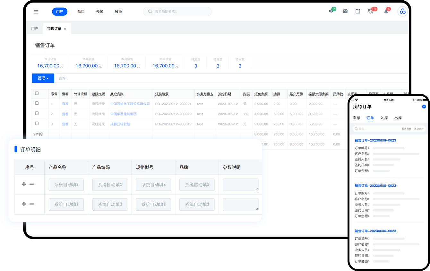This screenshot has width=430, height=271.
Task: Click plus icon in first detail row
Action: [24, 184]
